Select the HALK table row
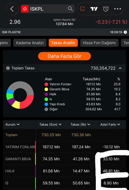The image size is (129, 190). [x=64, y=171]
